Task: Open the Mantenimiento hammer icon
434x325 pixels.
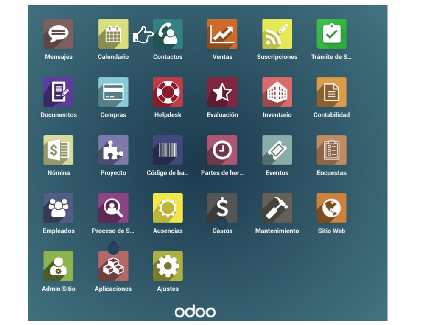Action: [277, 208]
